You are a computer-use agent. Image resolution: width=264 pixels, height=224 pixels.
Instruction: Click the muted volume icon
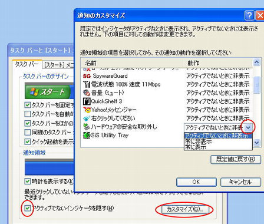(87, 93)
